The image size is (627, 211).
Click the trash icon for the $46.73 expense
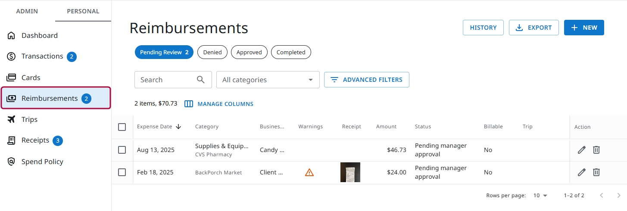[596, 150]
